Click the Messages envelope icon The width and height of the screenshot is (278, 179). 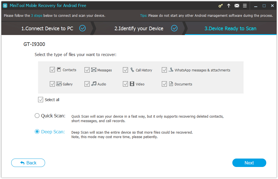pyautogui.click(x=94, y=70)
